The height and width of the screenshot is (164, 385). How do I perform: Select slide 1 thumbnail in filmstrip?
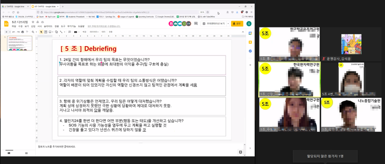coord(20,43)
